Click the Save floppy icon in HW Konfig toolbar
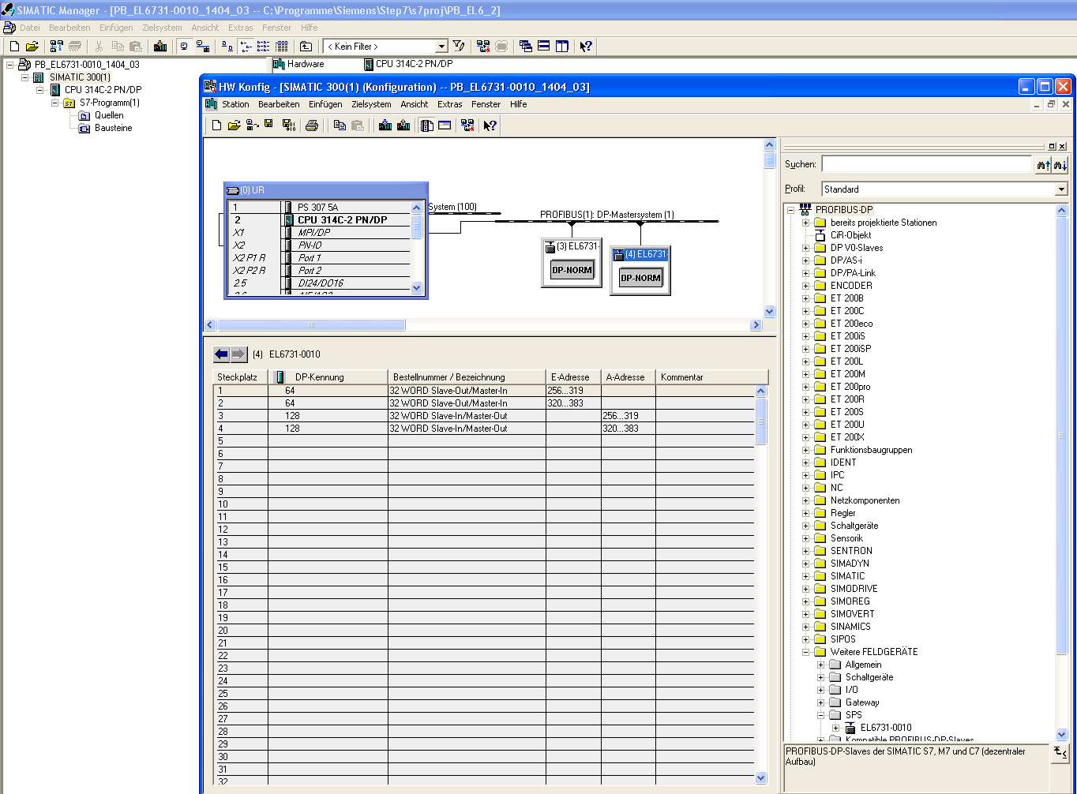 [x=269, y=125]
